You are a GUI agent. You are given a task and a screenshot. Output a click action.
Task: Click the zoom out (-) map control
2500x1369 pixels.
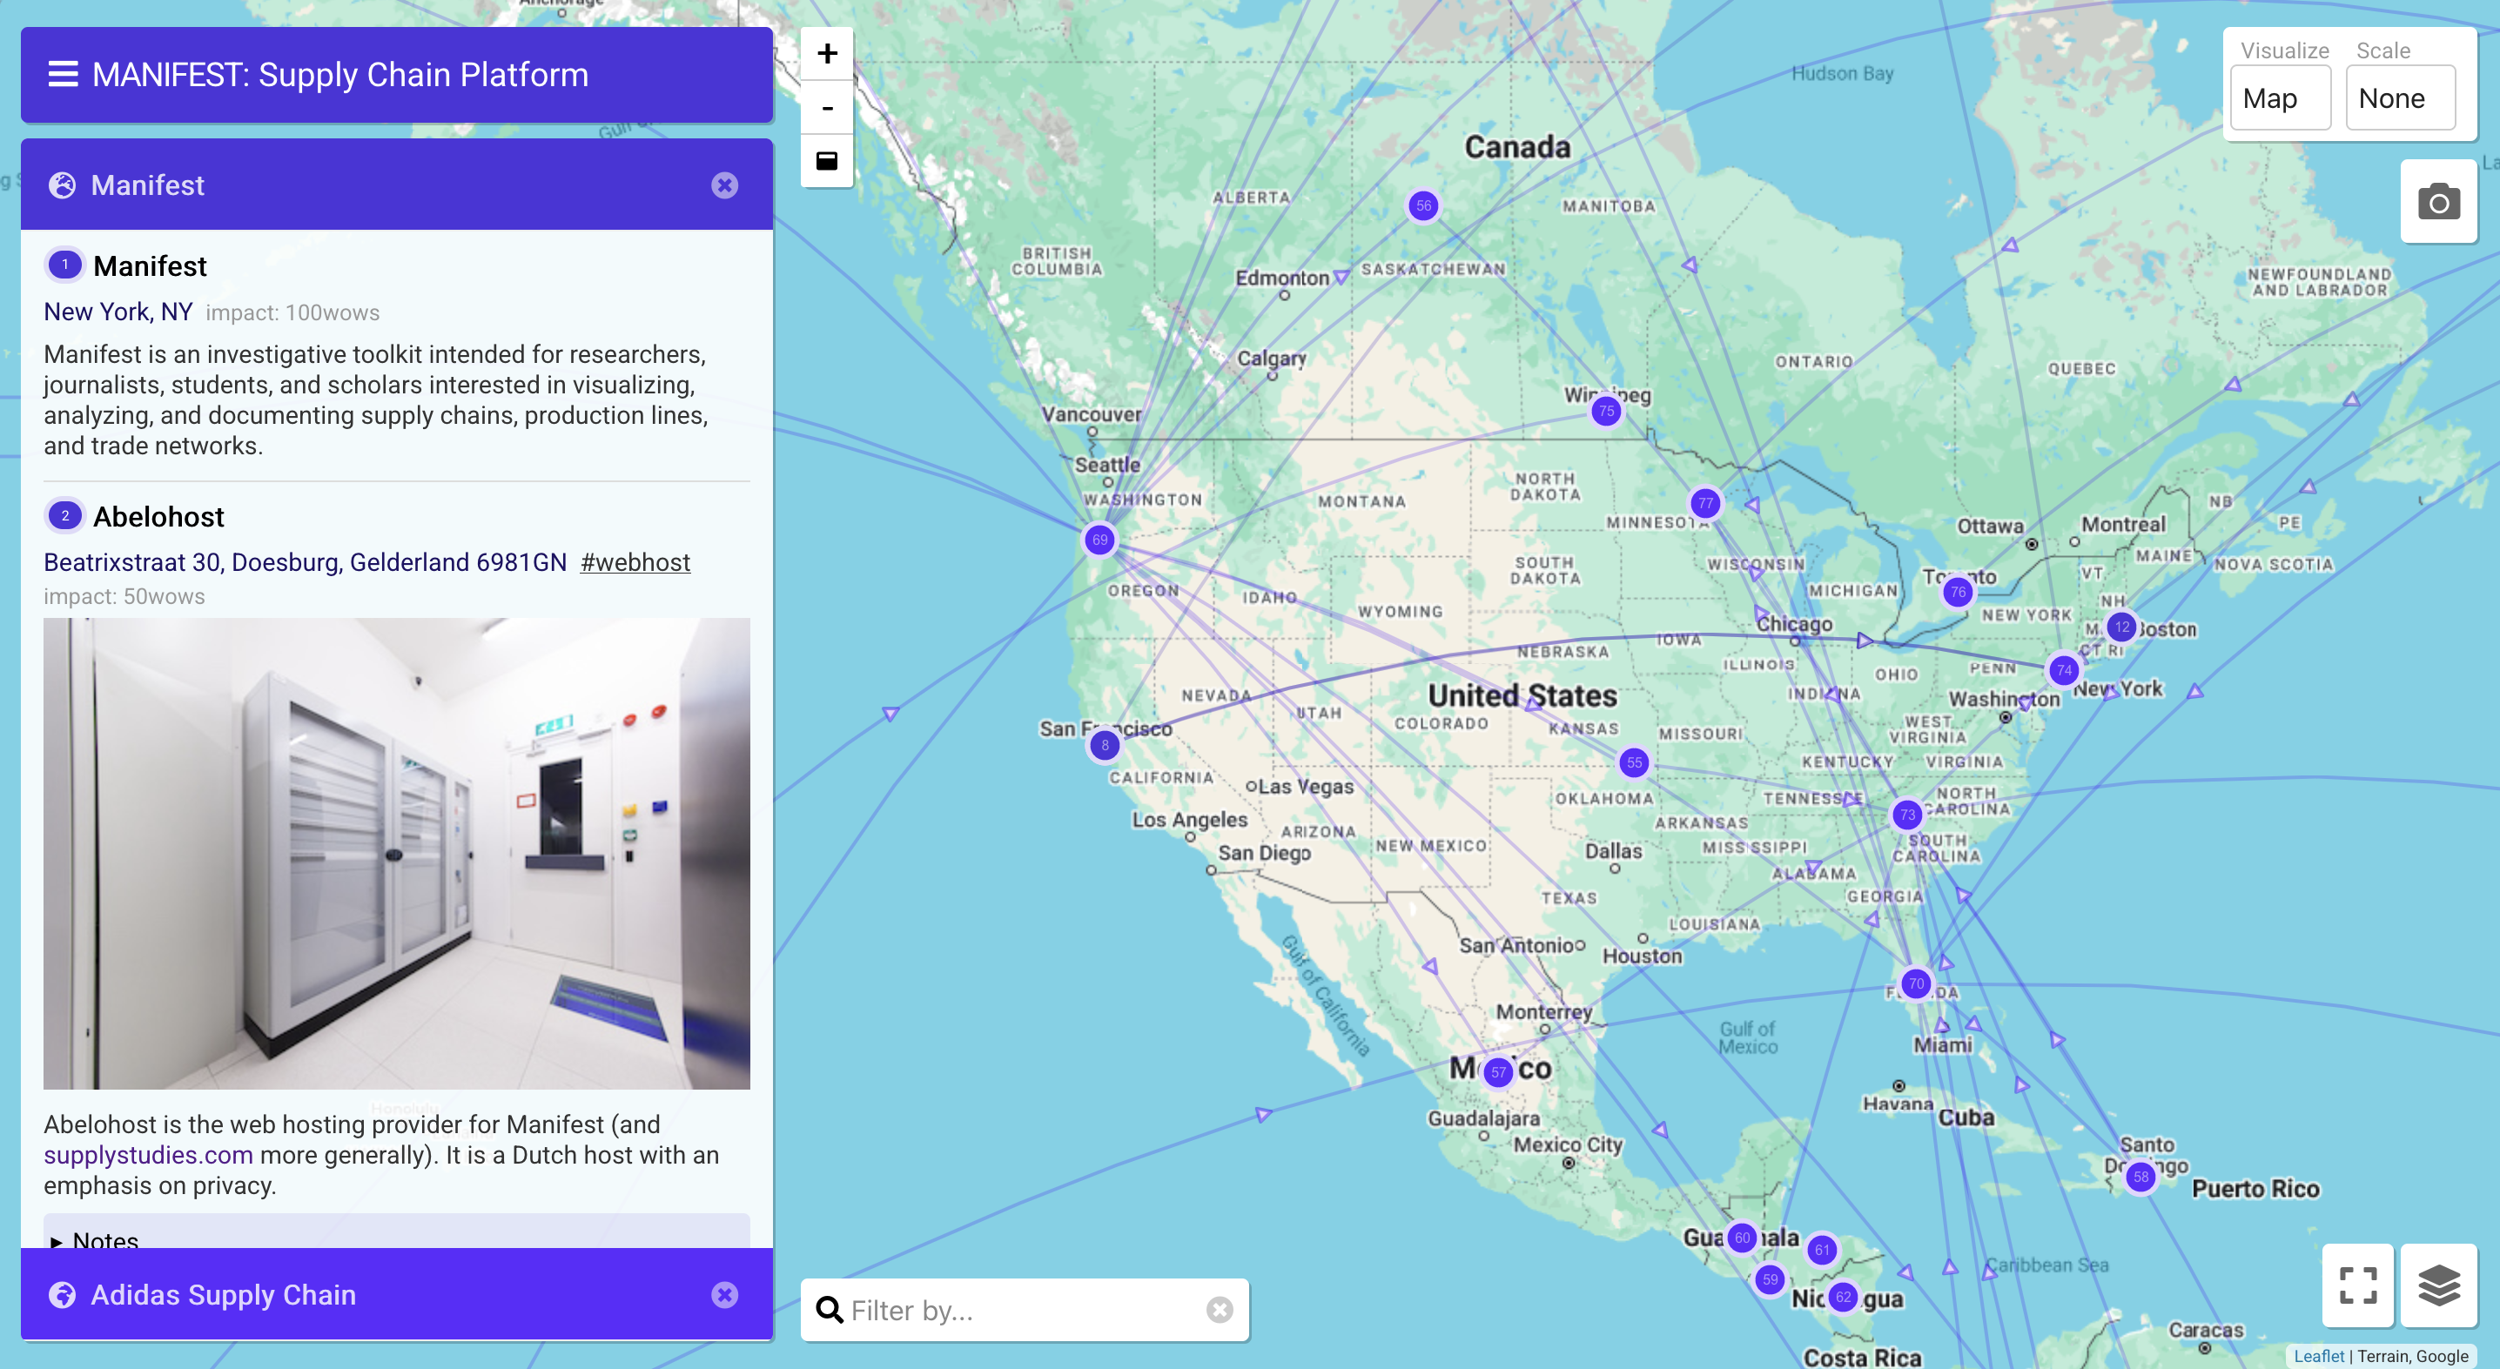coord(826,104)
